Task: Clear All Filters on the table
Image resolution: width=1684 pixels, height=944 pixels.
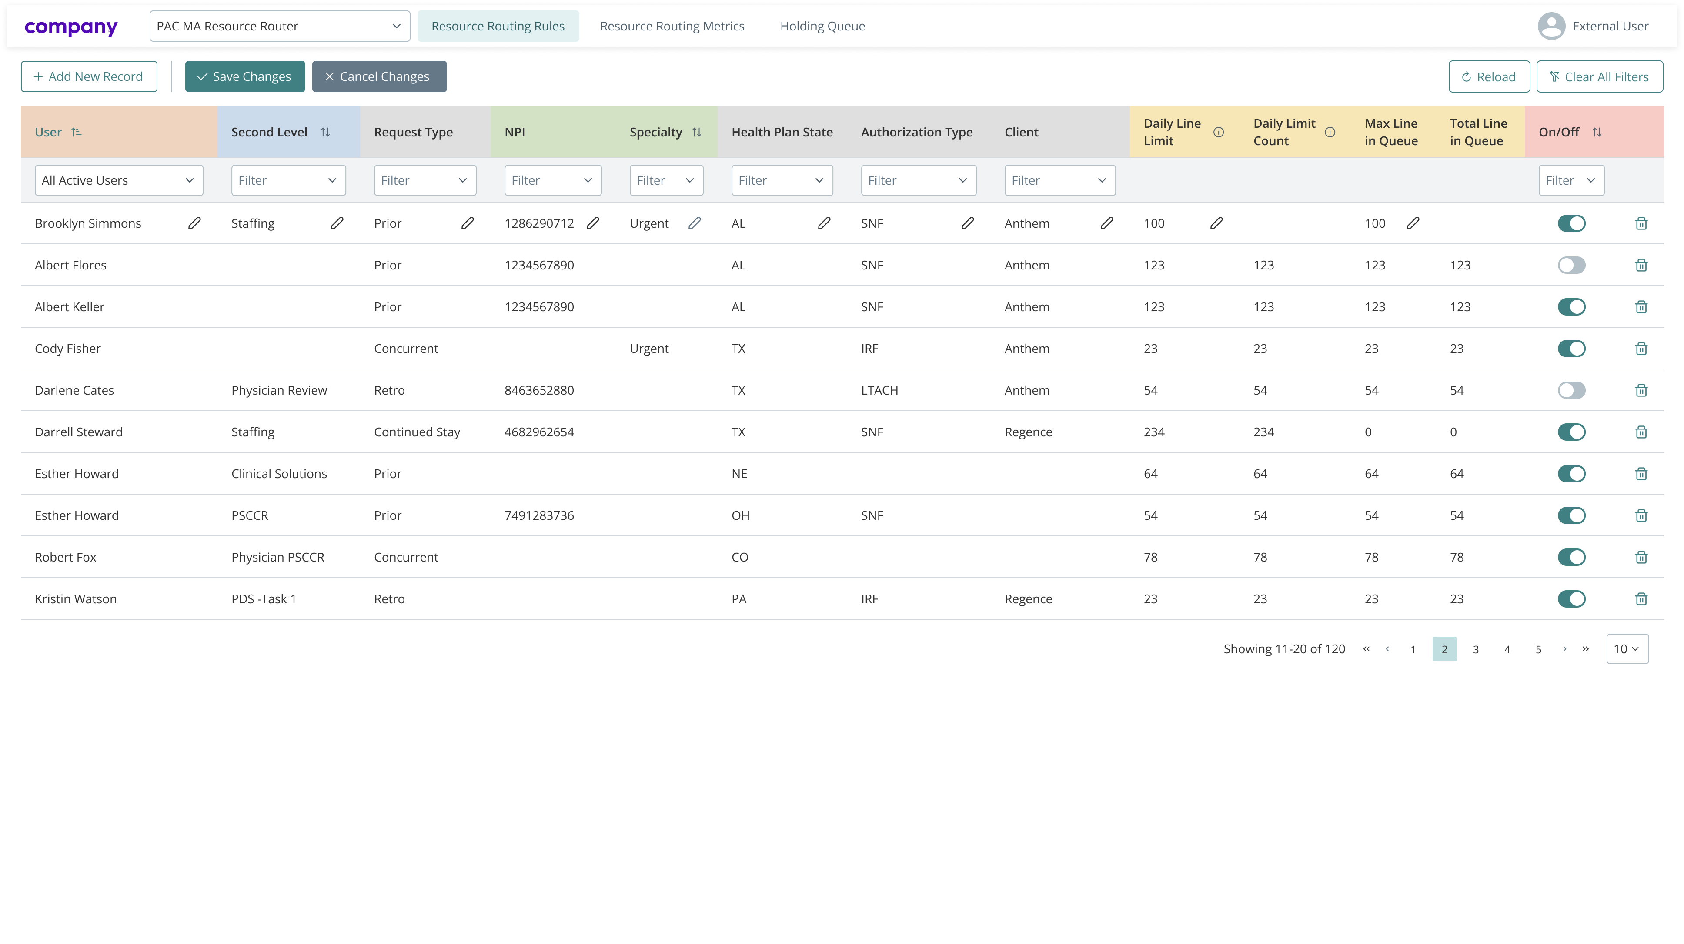Action: point(1599,76)
